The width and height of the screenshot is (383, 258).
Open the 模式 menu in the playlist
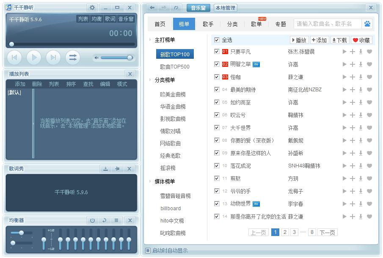pyautogui.click(x=122, y=84)
